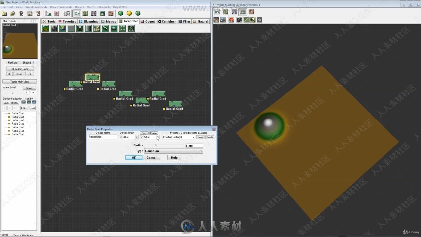Click Show water level button
The image size is (421, 237).
[x=29, y=88]
